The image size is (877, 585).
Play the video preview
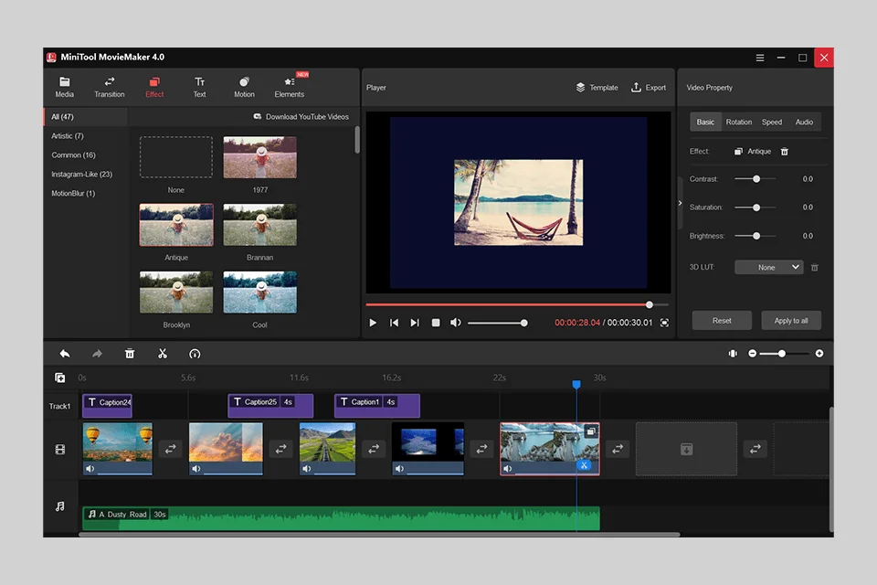coord(373,323)
